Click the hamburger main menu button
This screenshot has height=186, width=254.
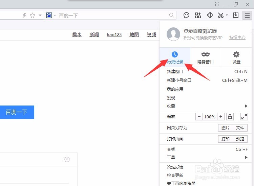point(247,15)
